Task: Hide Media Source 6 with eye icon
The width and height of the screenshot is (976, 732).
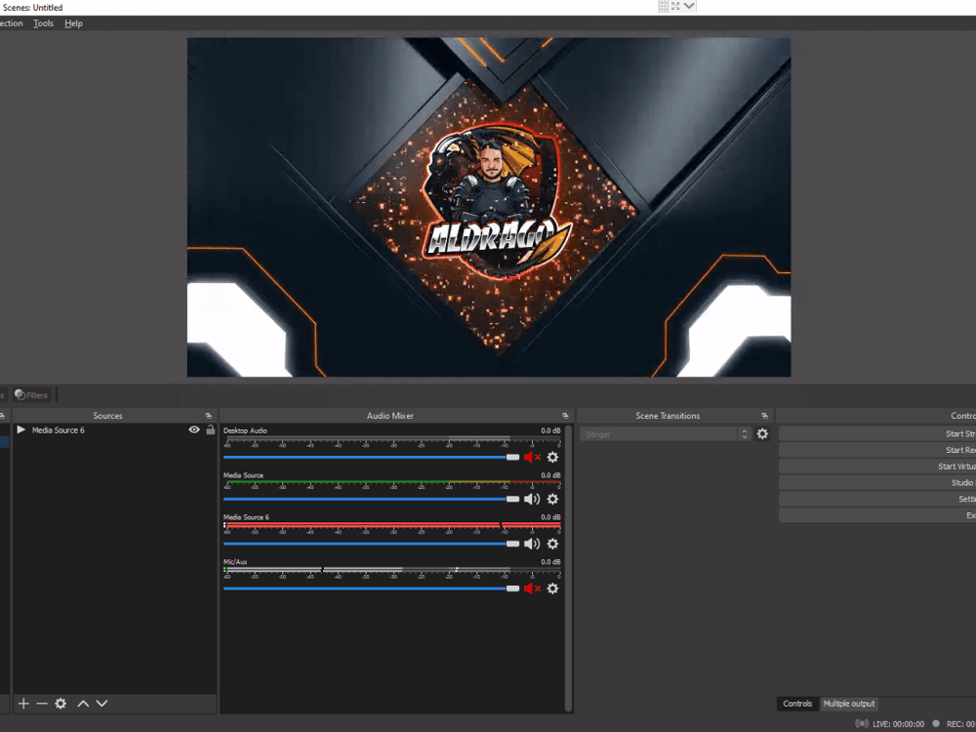Action: pos(194,430)
